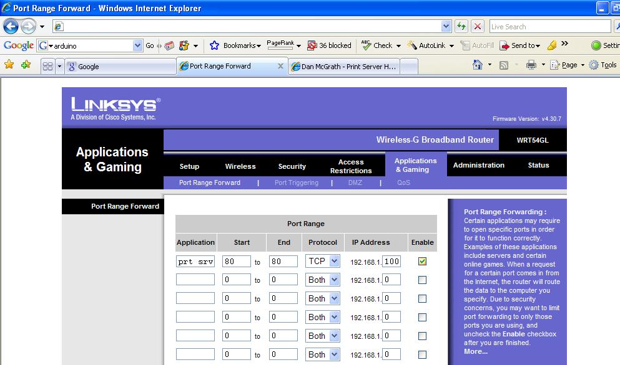Uncheck Enable for prt srv row
The width and height of the screenshot is (620, 365).
[x=422, y=261]
